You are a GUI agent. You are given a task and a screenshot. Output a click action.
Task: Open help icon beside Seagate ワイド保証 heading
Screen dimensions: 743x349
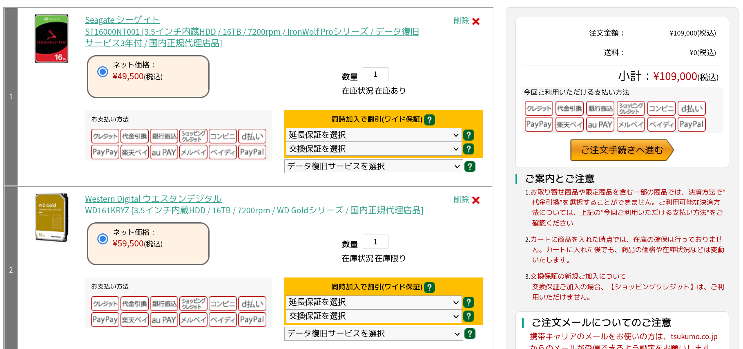coord(429,120)
